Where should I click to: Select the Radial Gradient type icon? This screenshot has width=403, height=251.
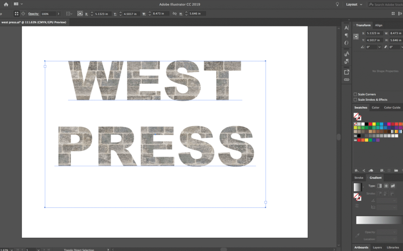click(386, 186)
